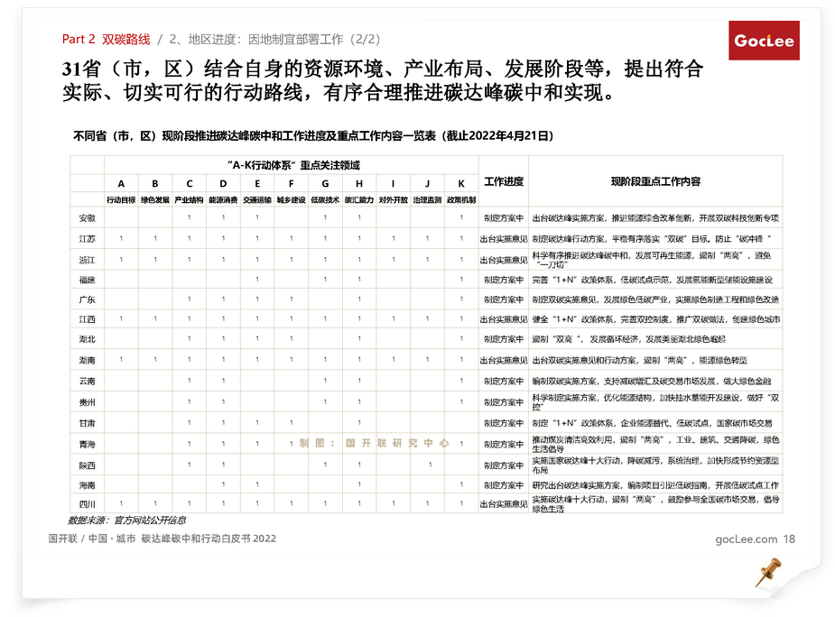Image resolution: width=835 pixels, height=617 pixels.
Task: Click the '政策机制' column K sub-header
Action: coord(460,199)
